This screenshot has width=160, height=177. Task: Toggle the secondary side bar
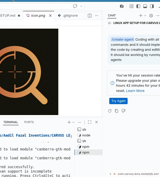pyautogui.click(x=152, y=6)
